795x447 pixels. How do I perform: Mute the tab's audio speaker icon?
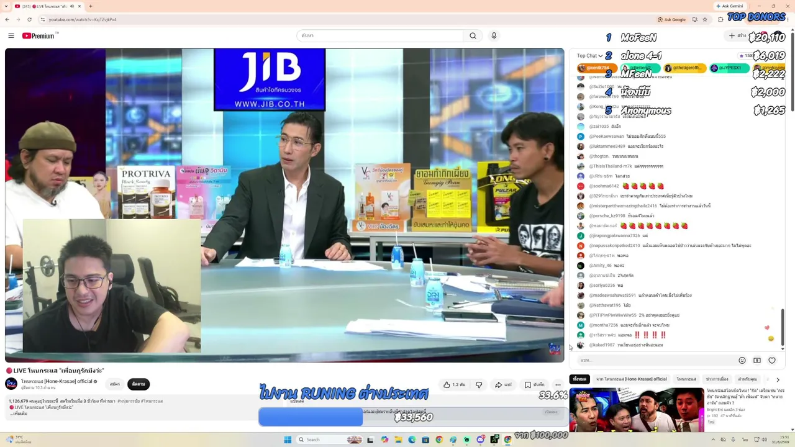(71, 6)
